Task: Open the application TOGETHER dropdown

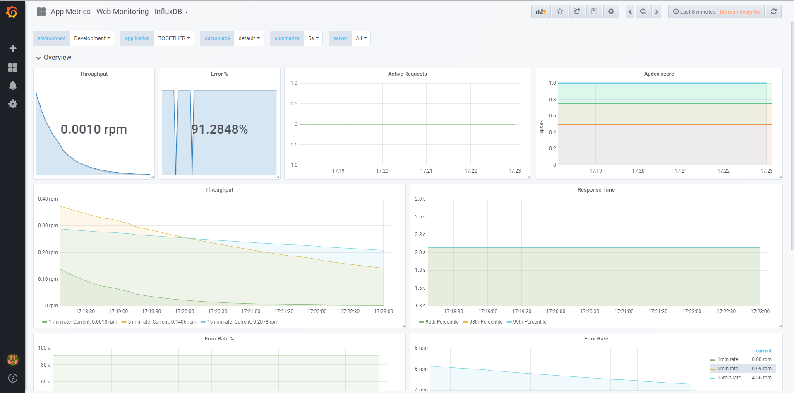Action: pyautogui.click(x=174, y=38)
